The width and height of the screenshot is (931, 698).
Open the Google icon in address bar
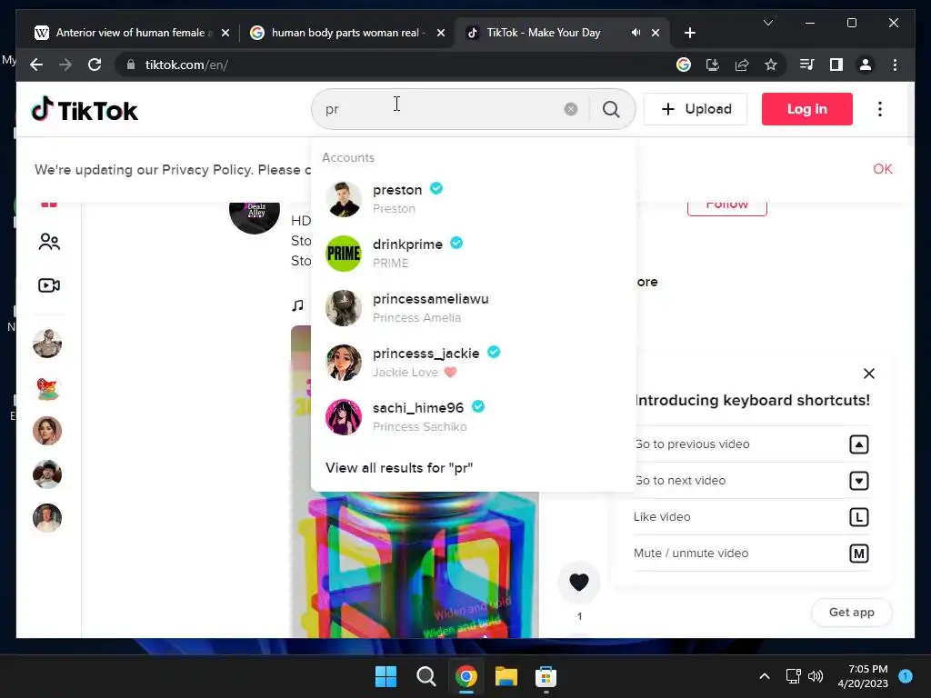pos(684,65)
